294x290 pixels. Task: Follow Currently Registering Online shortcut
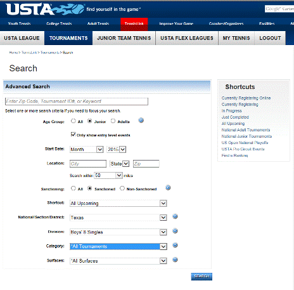246,98
